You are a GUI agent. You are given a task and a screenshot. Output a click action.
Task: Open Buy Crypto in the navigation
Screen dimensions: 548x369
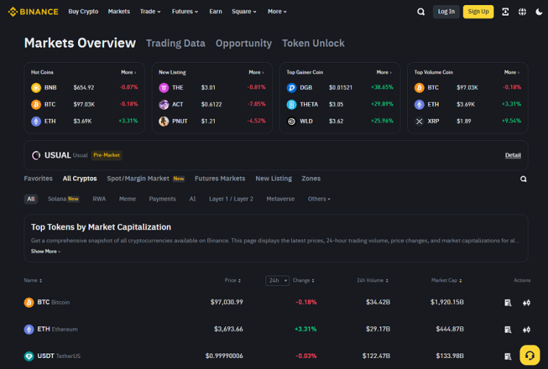pos(83,12)
